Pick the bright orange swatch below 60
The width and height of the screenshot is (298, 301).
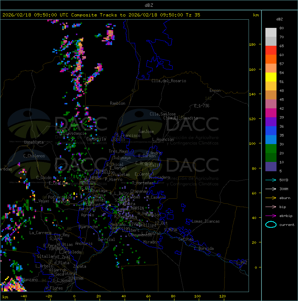[271, 59]
